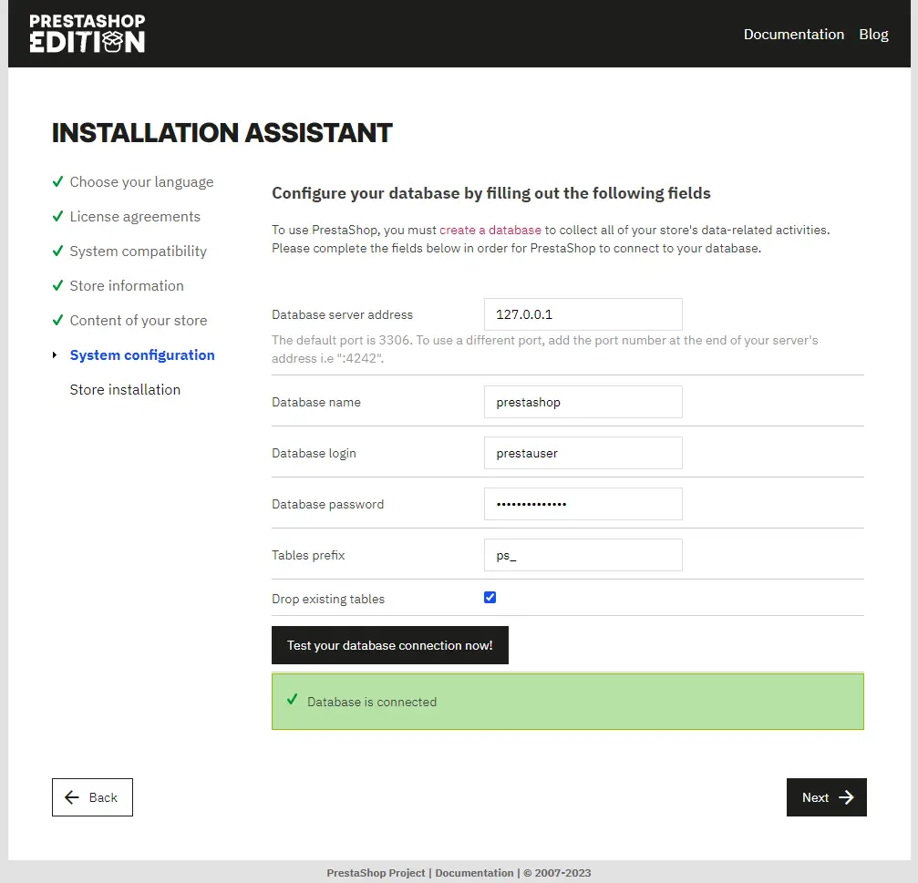Click into the Database name field

[x=583, y=402]
